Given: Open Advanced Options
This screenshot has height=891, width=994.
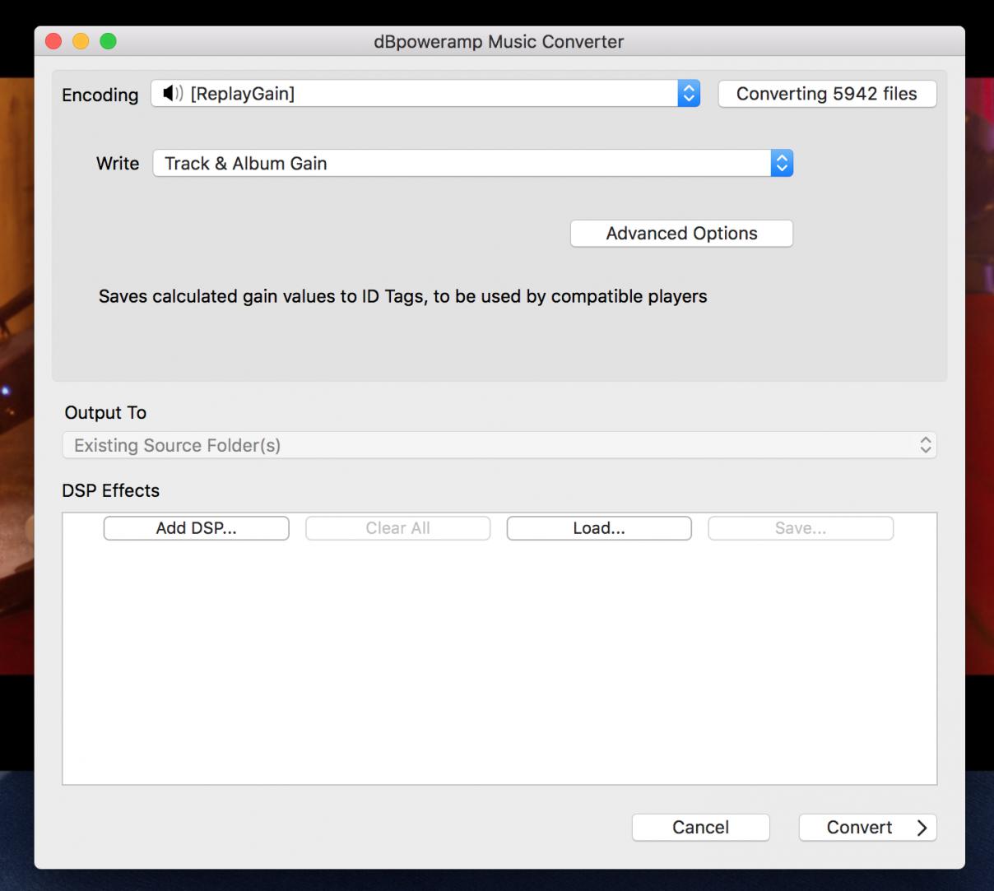Looking at the screenshot, I should click(x=681, y=234).
